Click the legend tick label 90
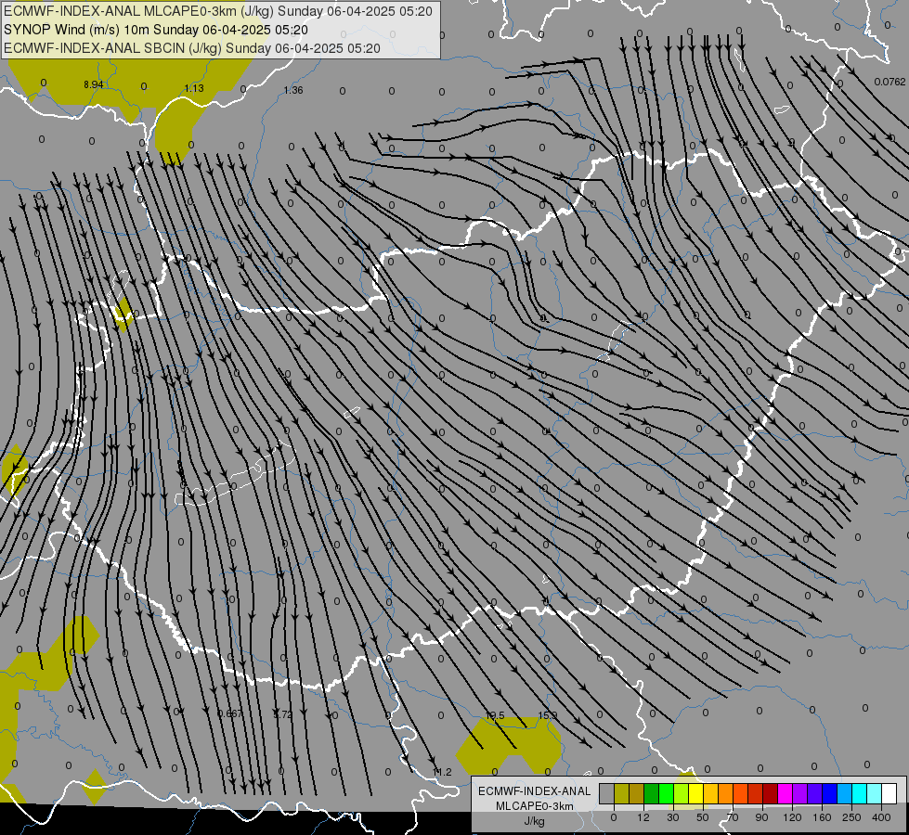Screen dimensions: 909x835 point(762,817)
